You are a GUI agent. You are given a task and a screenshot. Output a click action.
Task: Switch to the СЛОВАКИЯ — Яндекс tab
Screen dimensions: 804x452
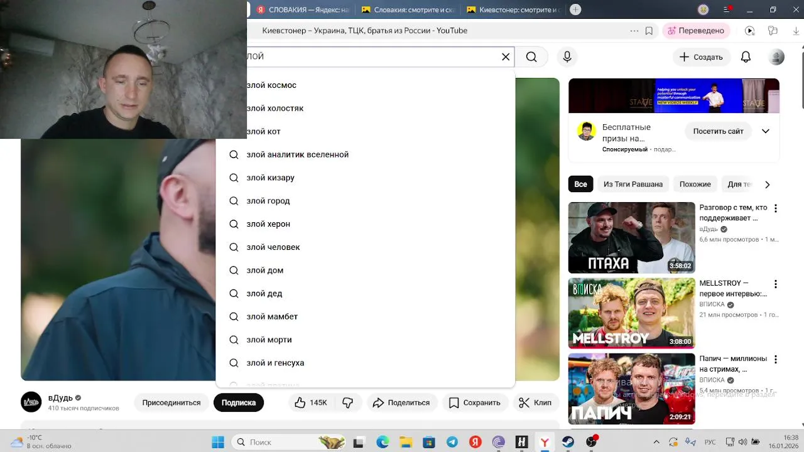tap(303, 9)
